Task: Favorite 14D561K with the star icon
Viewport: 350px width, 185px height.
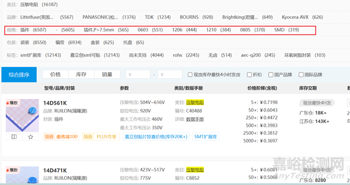Action: [30, 137]
